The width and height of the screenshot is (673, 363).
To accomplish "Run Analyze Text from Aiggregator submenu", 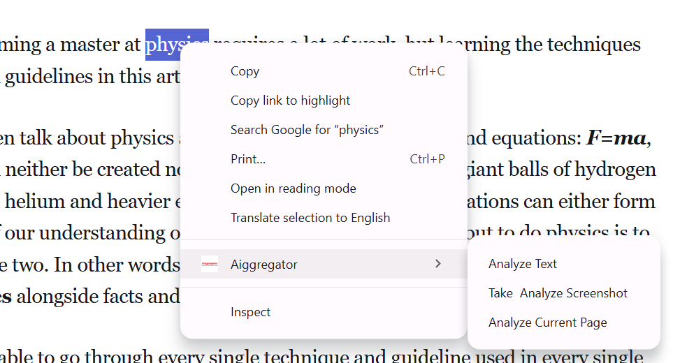I will click(523, 264).
